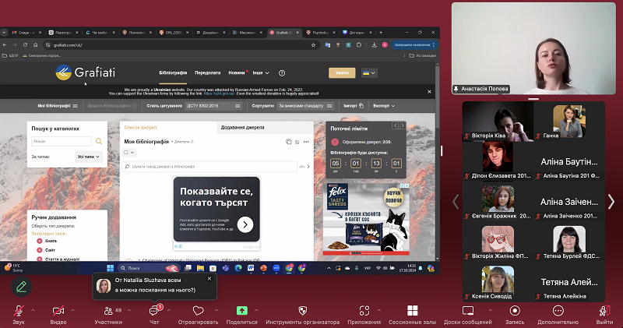Open the Новини nav item
This screenshot has height=328, width=623.
click(x=237, y=72)
